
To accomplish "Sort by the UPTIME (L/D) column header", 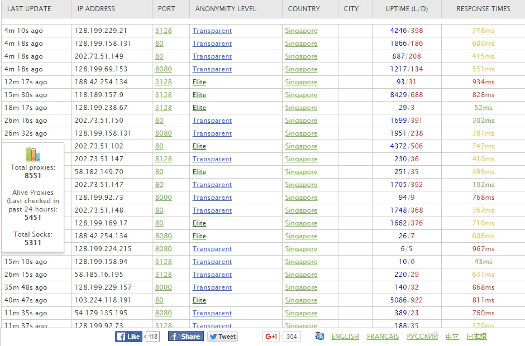I will tap(407, 9).
